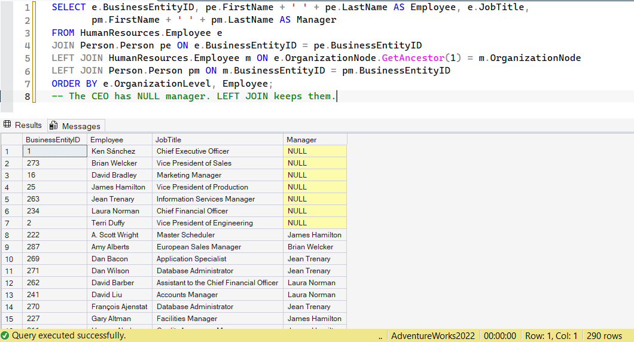The width and height of the screenshot is (634, 342).
Task: Click the cell 'Master Scheduler'
Action: click(x=218, y=235)
